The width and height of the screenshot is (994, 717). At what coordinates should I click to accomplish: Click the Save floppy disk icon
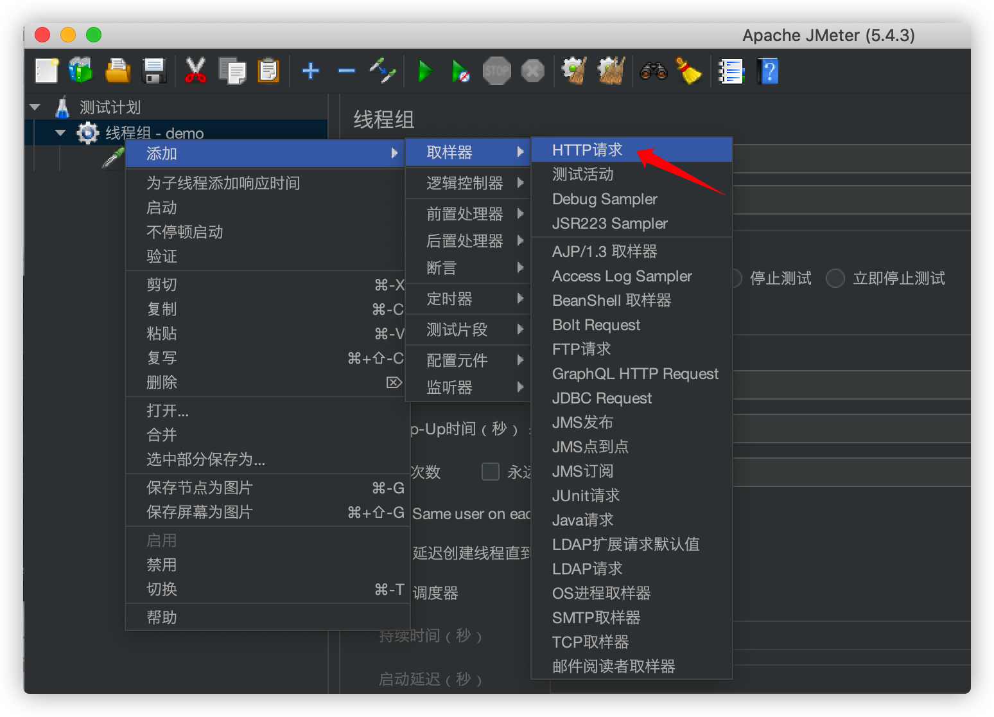coord(154,71)
